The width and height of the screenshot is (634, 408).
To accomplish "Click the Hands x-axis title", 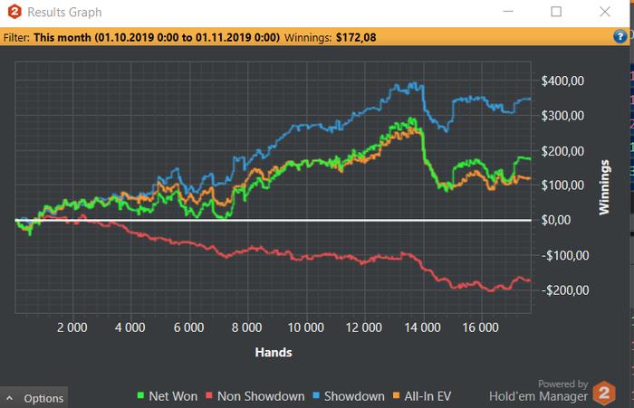I will 274,352.
